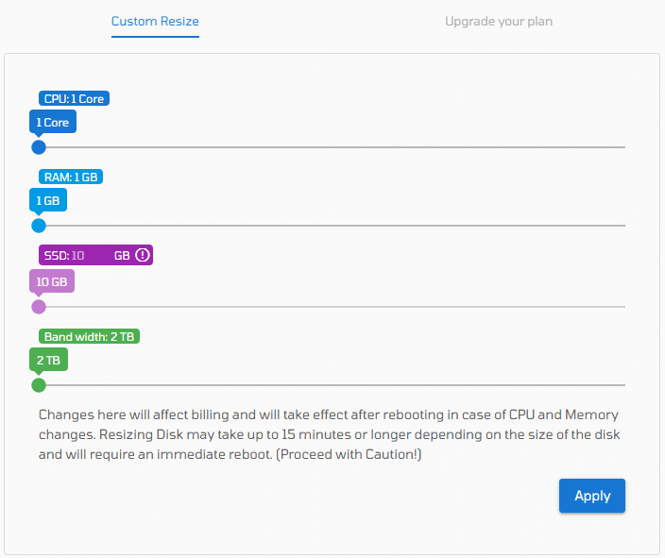This screenshot has height=558, width=665.
Task: Click the CPU: 1 Core label badge
Action: [75, 98]
